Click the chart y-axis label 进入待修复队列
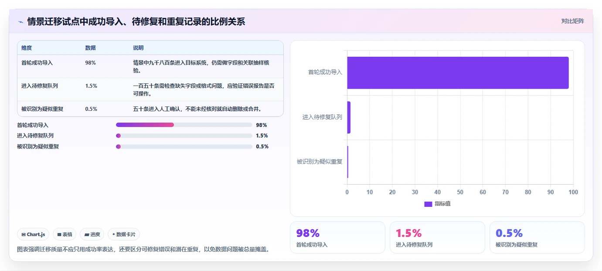Screen dimensions: 602x271 pyautogui.click(x=322, y=117)
